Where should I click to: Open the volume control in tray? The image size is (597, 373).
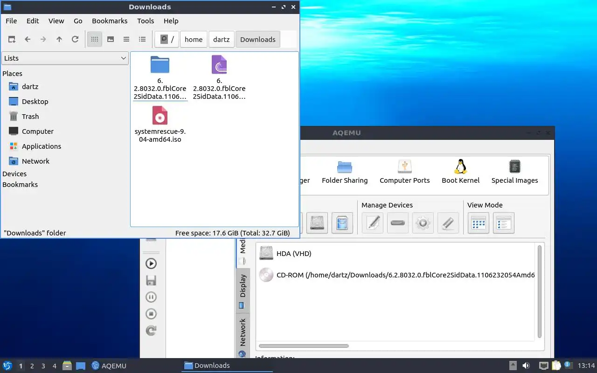(x=526, y=366)
